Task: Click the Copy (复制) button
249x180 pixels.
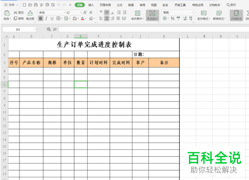Action: click(x=18, y=18)
